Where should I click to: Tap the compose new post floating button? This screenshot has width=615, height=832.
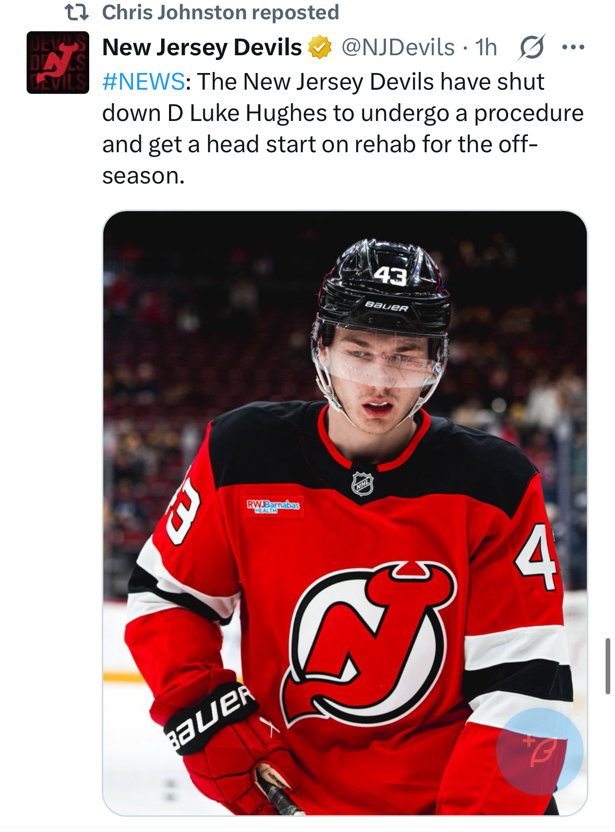click(x=539, y=751)
